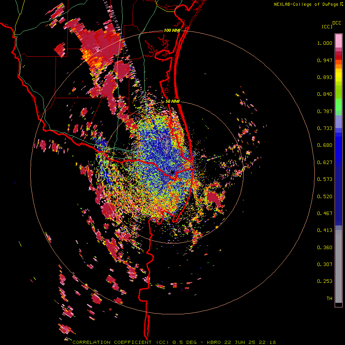
Task: Click the KBRO station identifier in caption
Action: tap(214, 342)
